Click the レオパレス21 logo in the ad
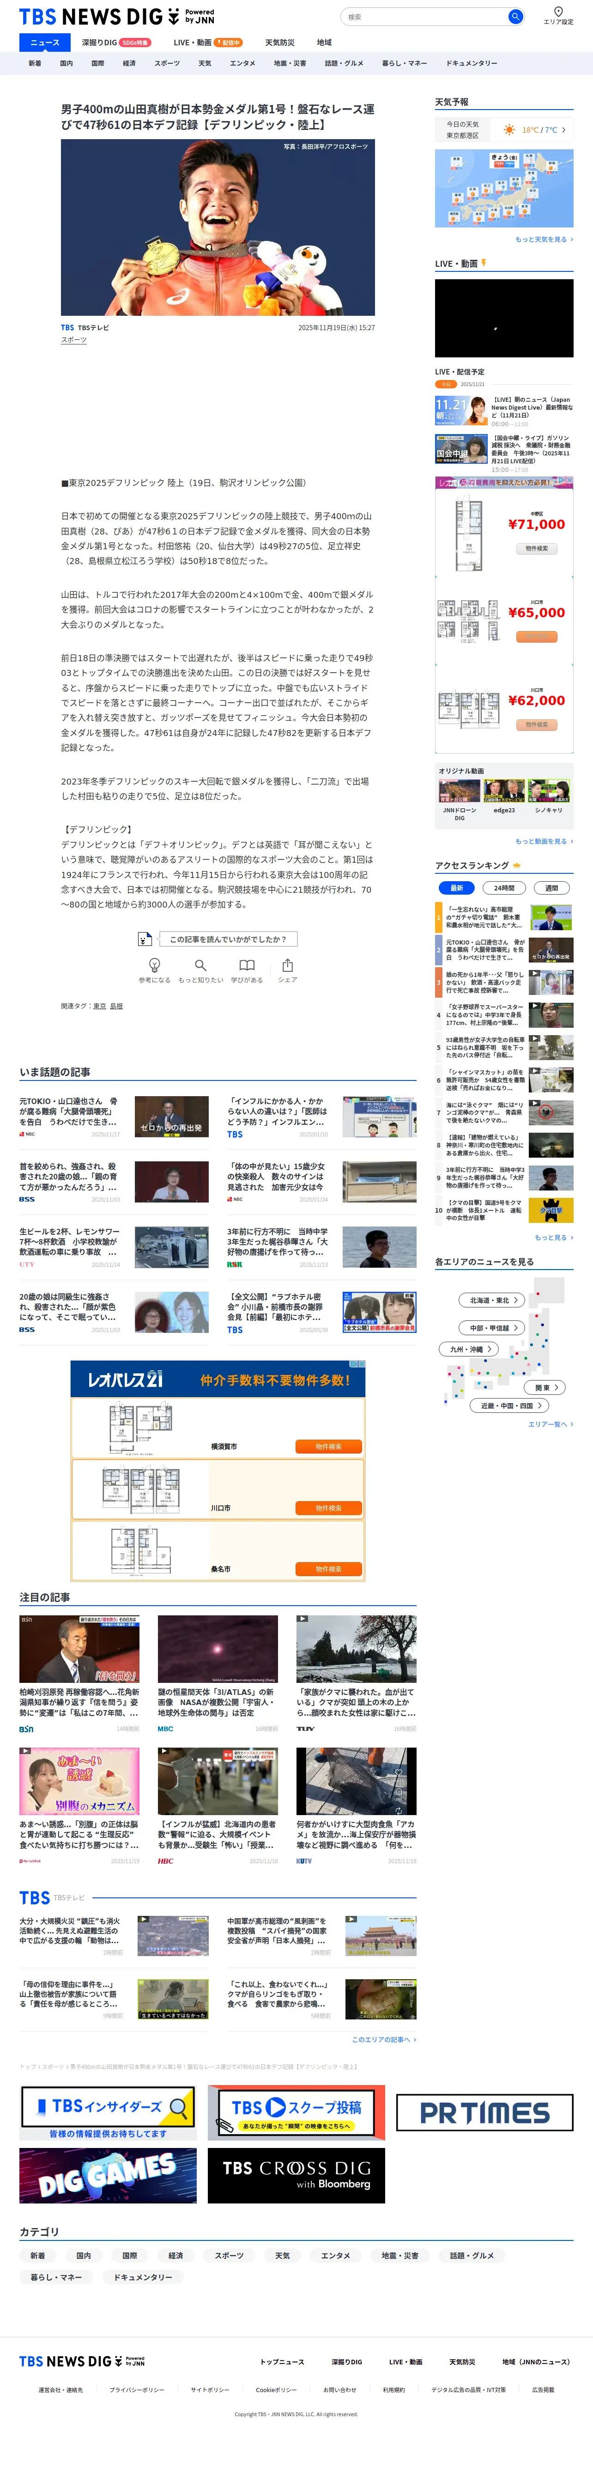 click(x=125, y=1379)
